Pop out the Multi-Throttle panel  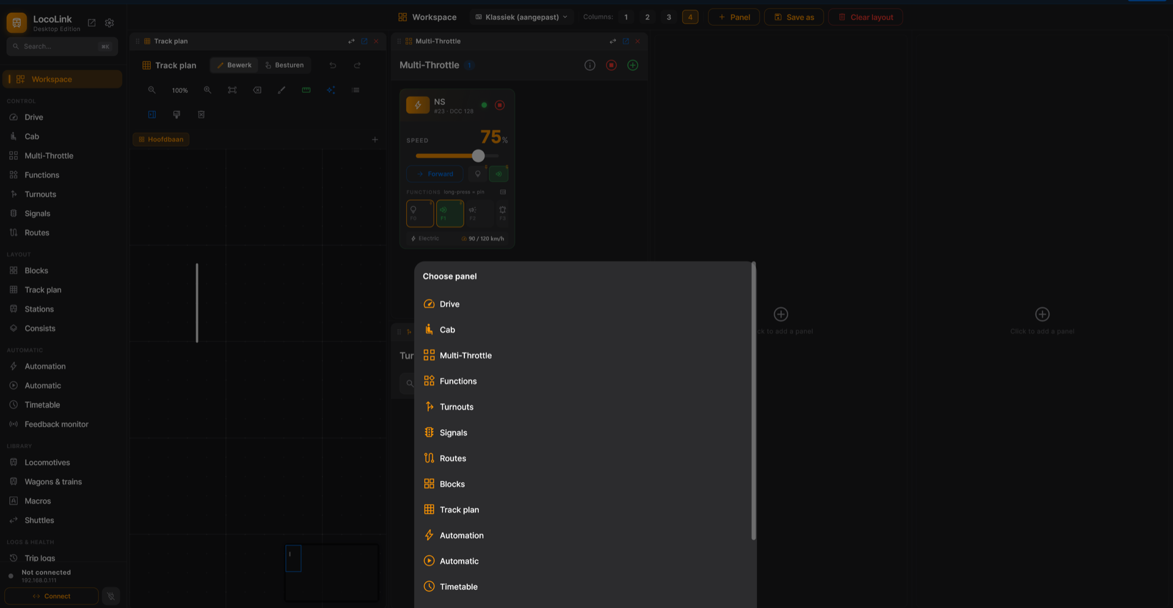[x=626, y=42]
